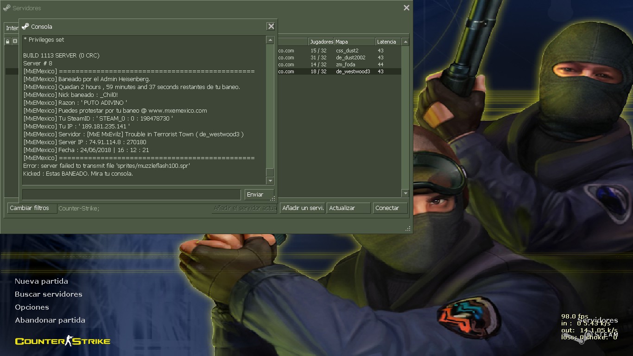Click the 'Nick baneado : _Chil0!' line
The image size is (633, 356).
tap(70, 95)
